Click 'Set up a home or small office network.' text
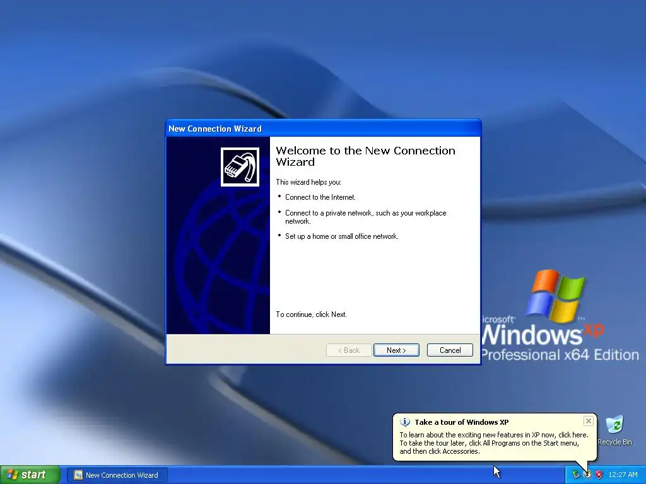 point(341,237)
